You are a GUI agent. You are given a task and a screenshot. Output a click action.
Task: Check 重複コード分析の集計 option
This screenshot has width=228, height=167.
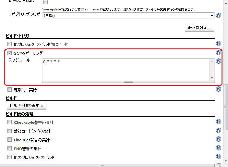tap(10, 131)
